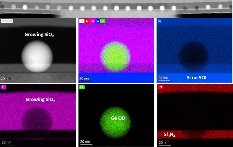This screenshot has width=233, height=147.
Task: Click the Ge QD label text
Action: (x=118, y=118)
